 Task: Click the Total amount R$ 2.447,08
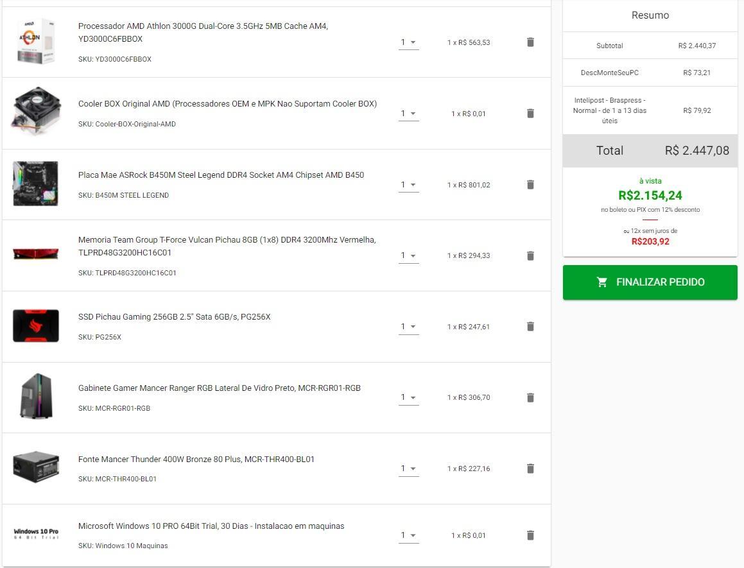click(x=697, y=150)
